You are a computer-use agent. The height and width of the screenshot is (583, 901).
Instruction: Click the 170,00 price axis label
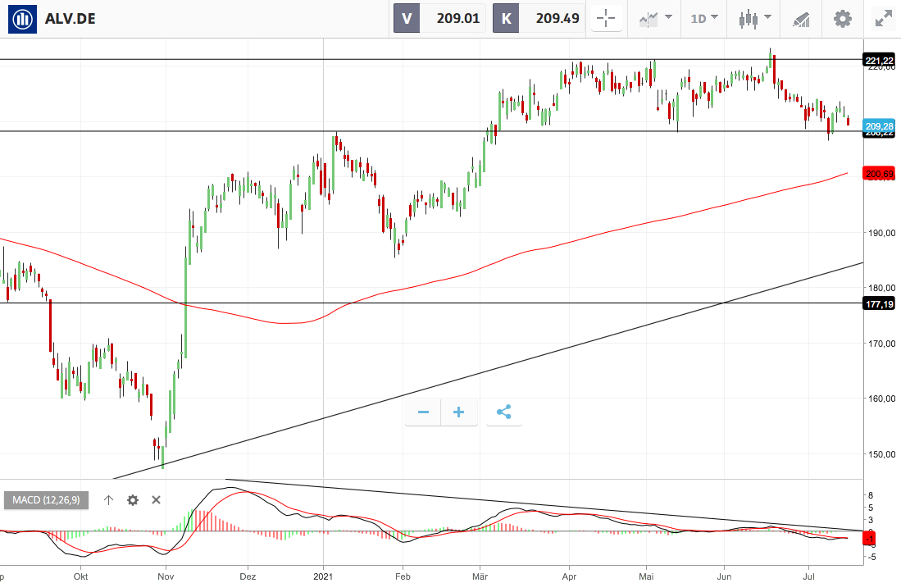click(881, 344)
